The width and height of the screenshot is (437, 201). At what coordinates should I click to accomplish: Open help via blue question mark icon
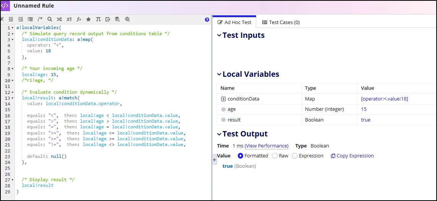(x=207, y=19)
